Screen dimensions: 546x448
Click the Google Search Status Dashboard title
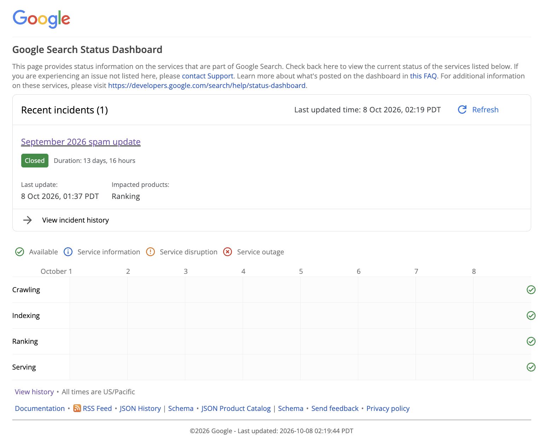[x=87, y=49]
